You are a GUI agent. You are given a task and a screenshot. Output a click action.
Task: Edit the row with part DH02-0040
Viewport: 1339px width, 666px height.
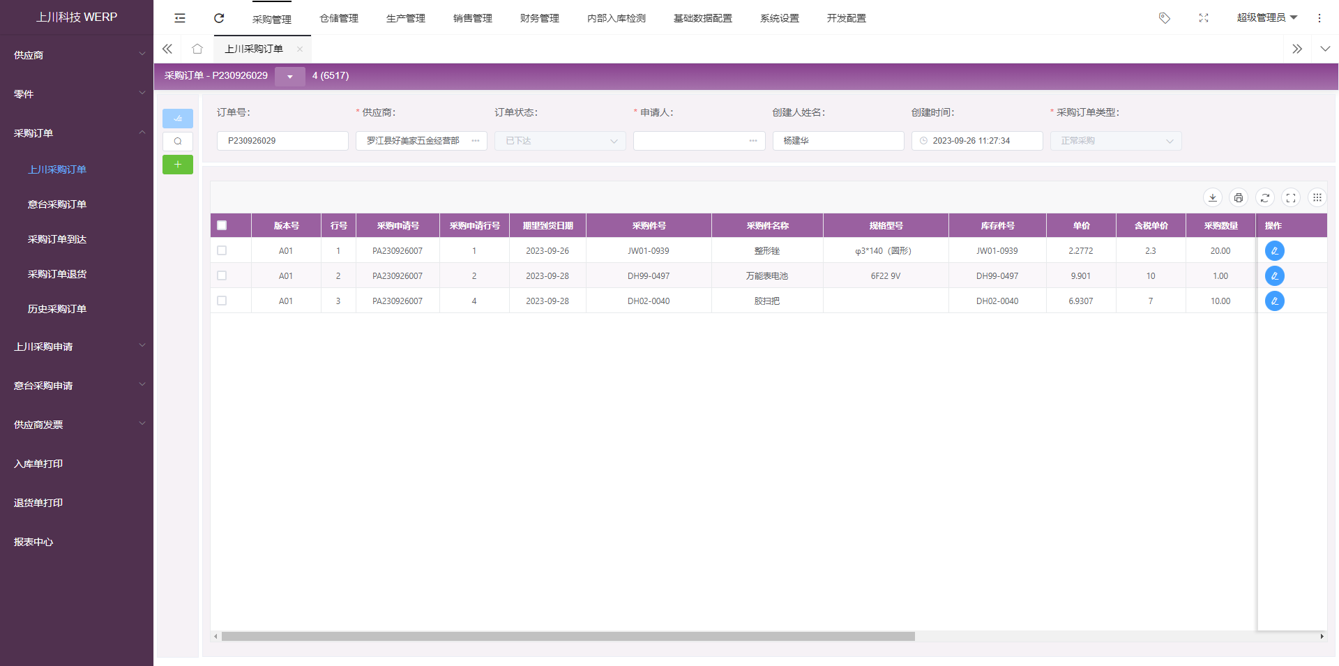(1275, 301)
